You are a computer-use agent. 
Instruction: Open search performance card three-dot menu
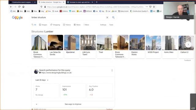click(x=112, y=71)
